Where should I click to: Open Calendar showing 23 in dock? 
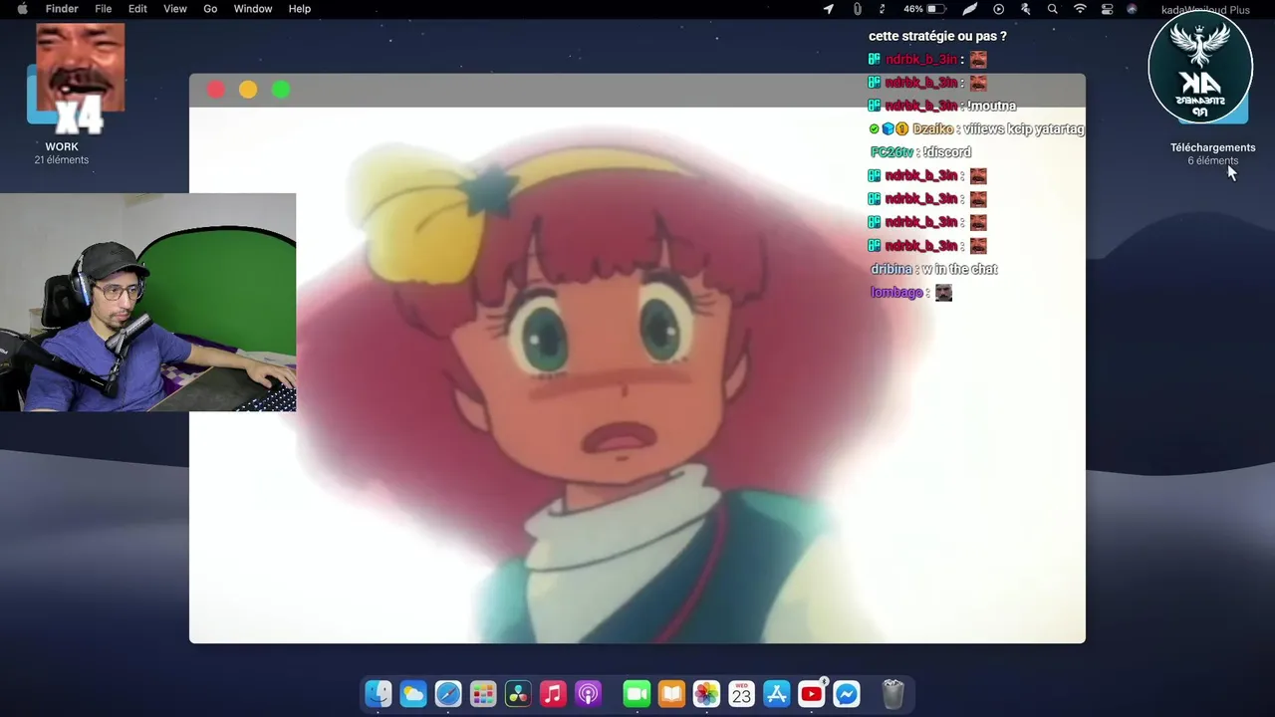[741, 694]
